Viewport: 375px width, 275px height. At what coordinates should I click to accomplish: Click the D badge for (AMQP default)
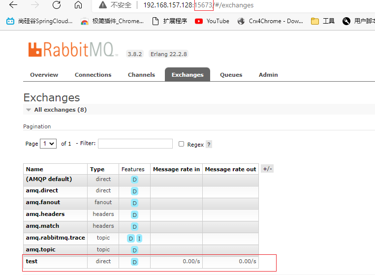pos(135,180)
